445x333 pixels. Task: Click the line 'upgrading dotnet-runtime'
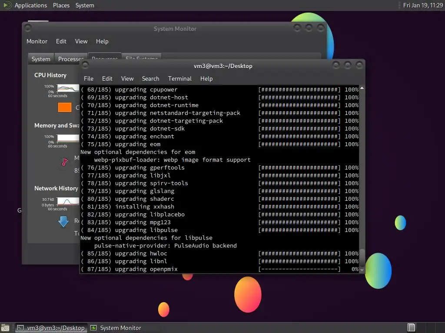click(219, 105)
